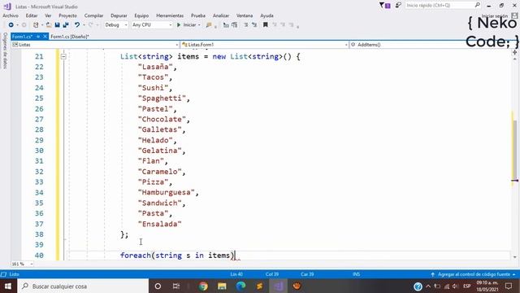Image resolution: width=520 pixels, height=293 pixels.
Task: Expand the undo history dropdown arrow
Action: point(84,25)
